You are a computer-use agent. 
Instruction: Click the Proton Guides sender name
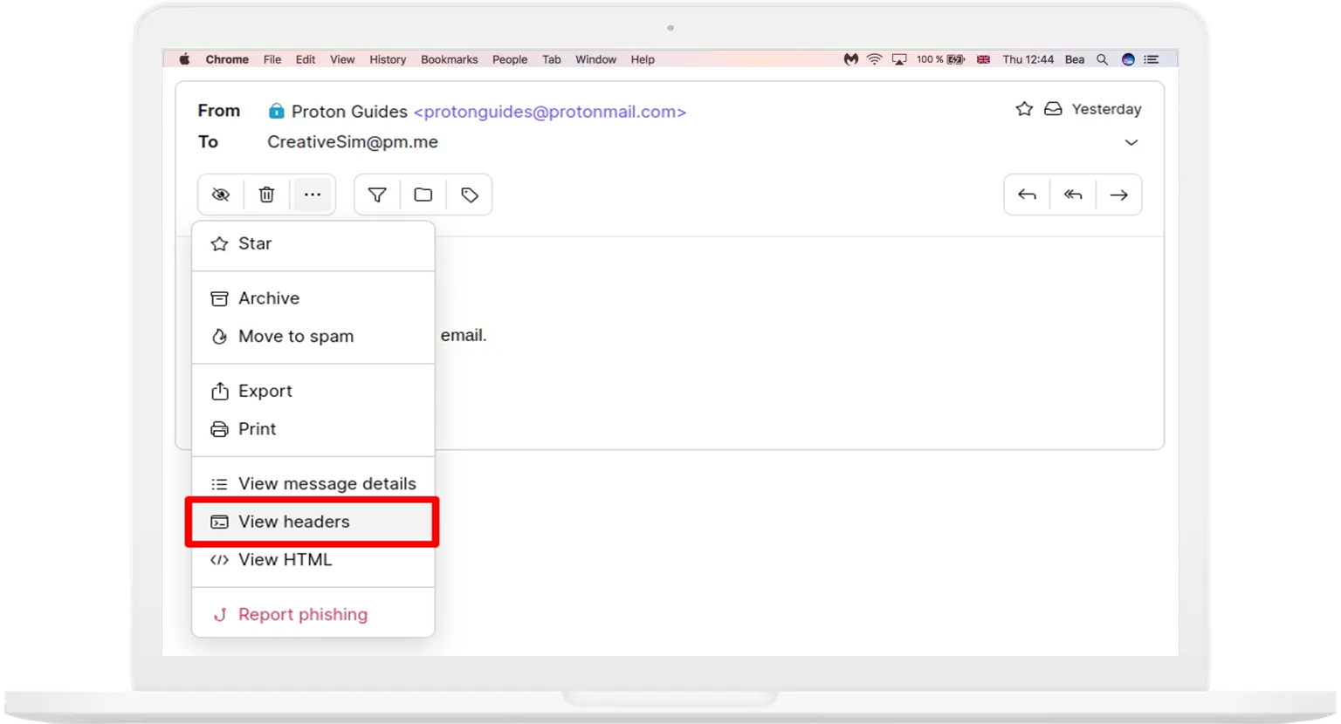tap(349, 112)
